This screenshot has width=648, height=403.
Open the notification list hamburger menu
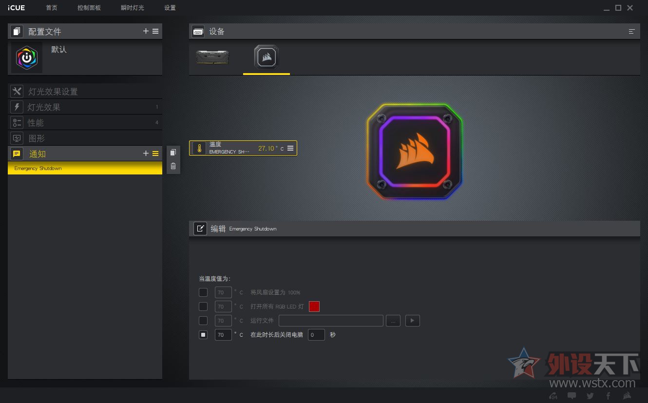(x=155, y=154)
